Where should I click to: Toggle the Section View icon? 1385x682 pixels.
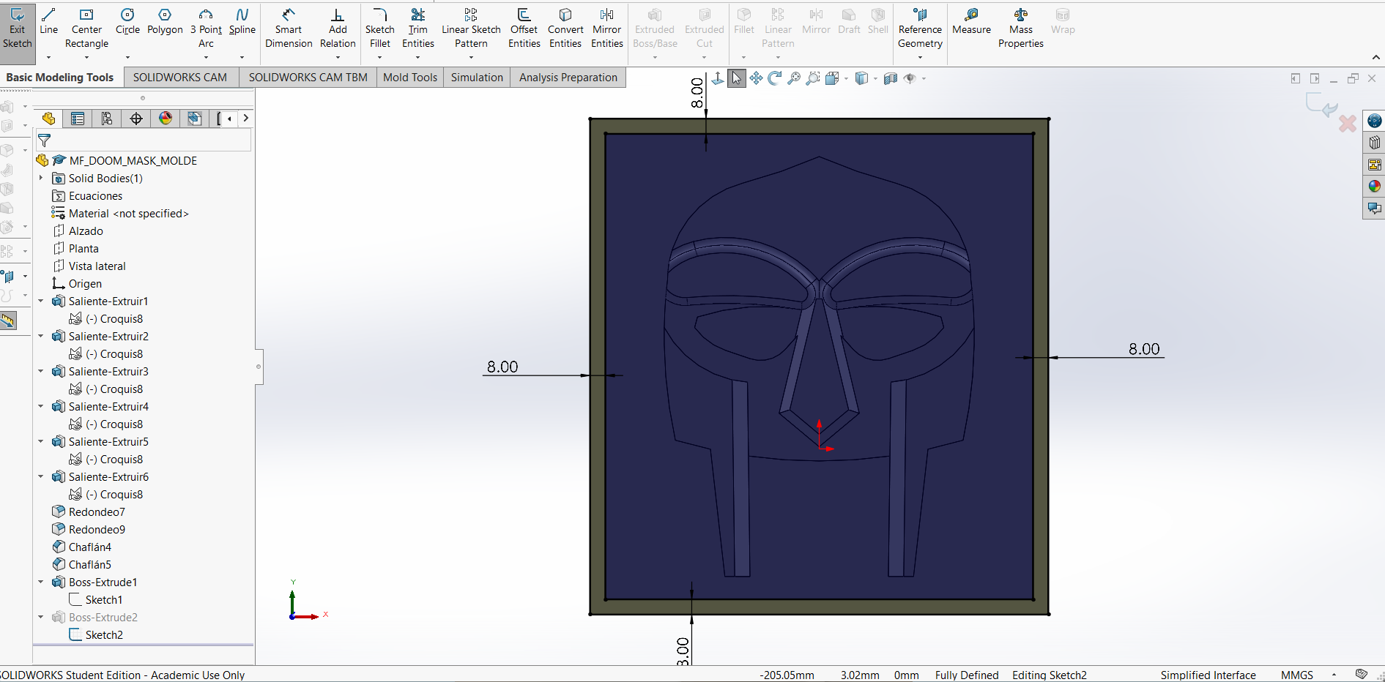tap(891, 78)
